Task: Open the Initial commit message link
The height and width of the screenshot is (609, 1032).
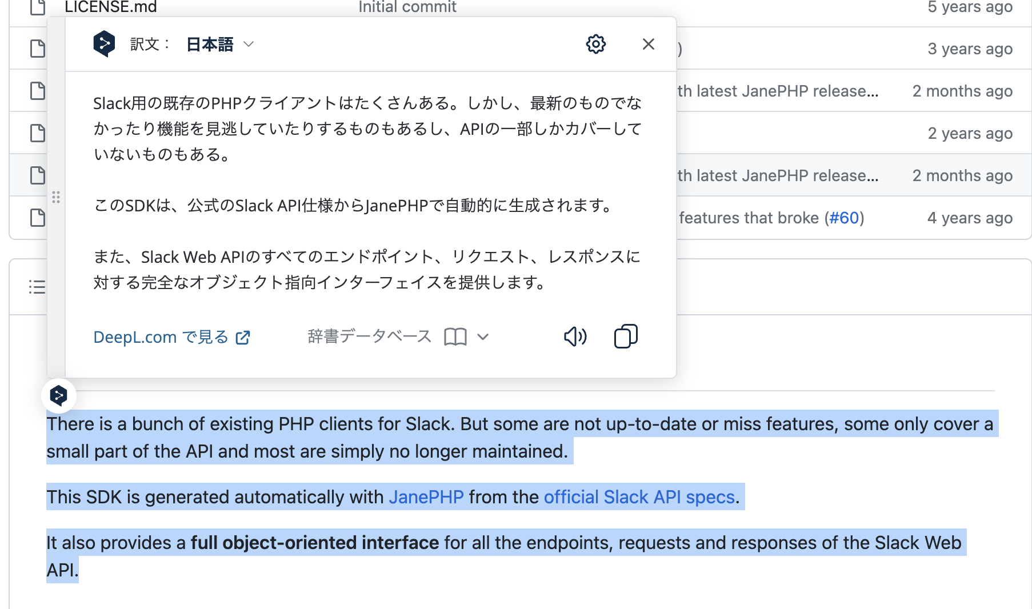Action: click(407, 7)
